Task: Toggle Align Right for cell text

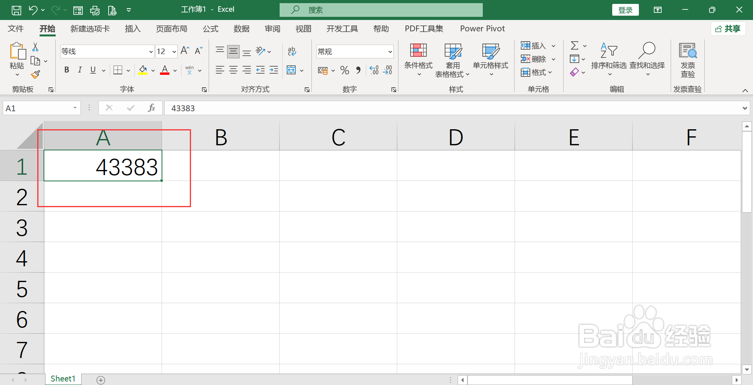Action: pos(247,70)
